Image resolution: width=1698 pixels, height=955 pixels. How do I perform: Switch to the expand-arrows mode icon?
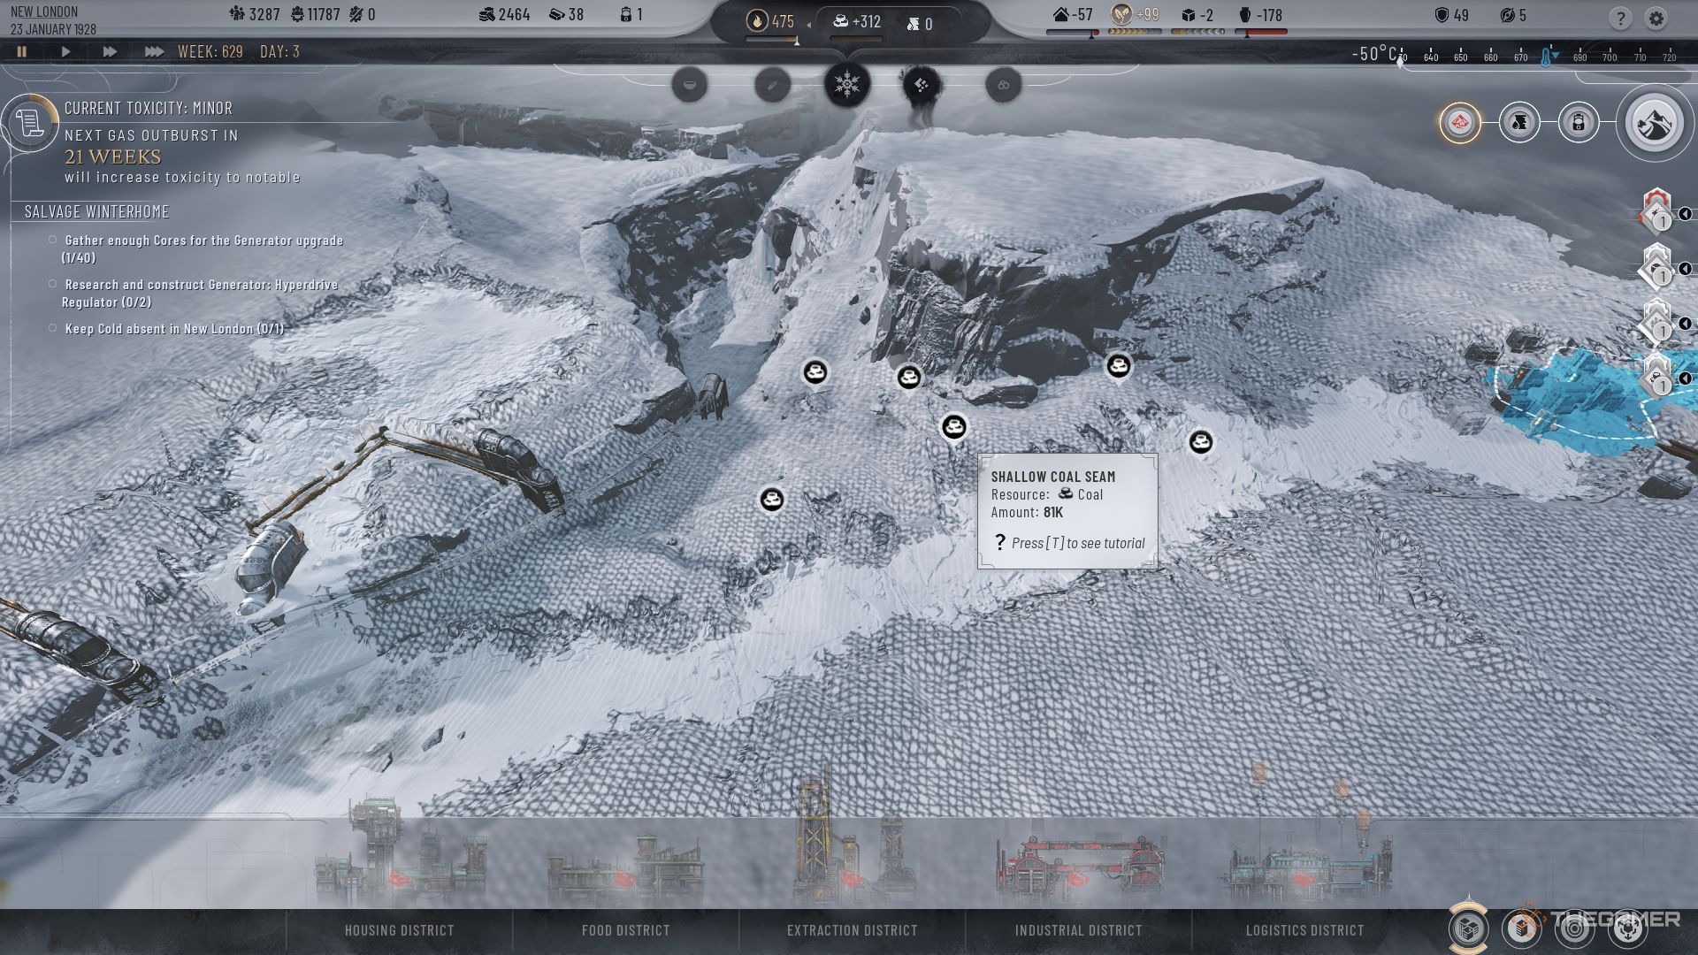[1627, 928]
